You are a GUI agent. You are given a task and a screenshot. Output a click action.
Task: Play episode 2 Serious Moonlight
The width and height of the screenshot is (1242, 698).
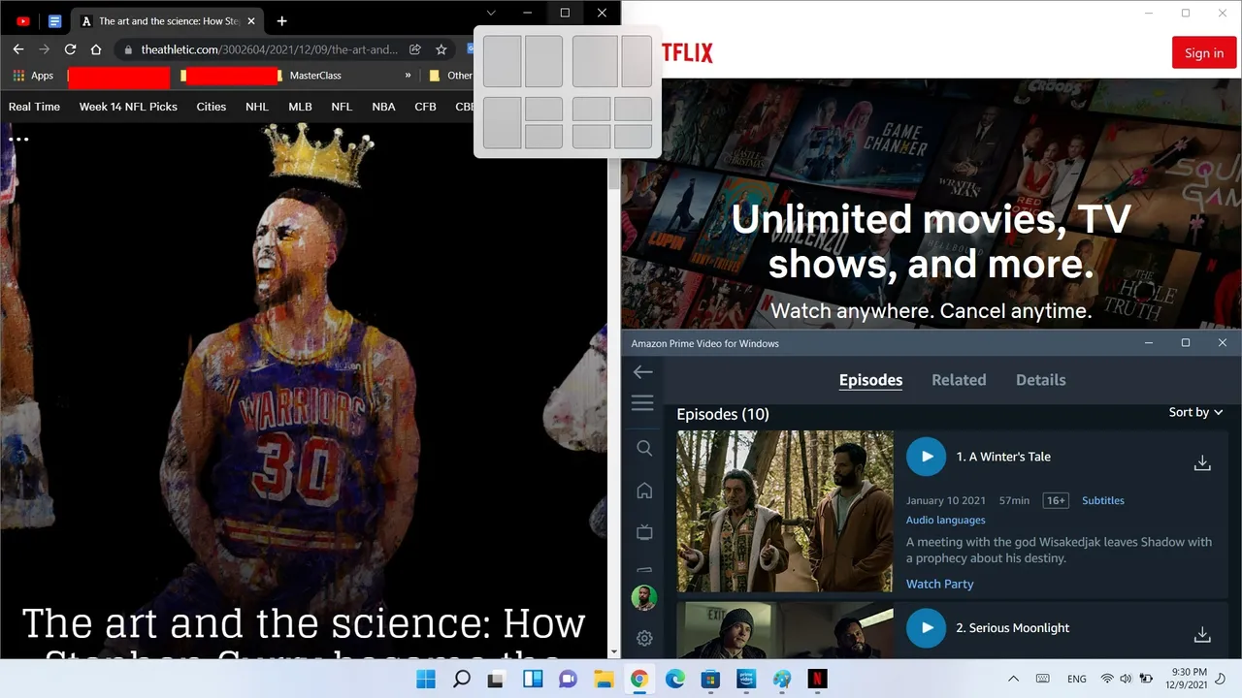coord(927,628)
